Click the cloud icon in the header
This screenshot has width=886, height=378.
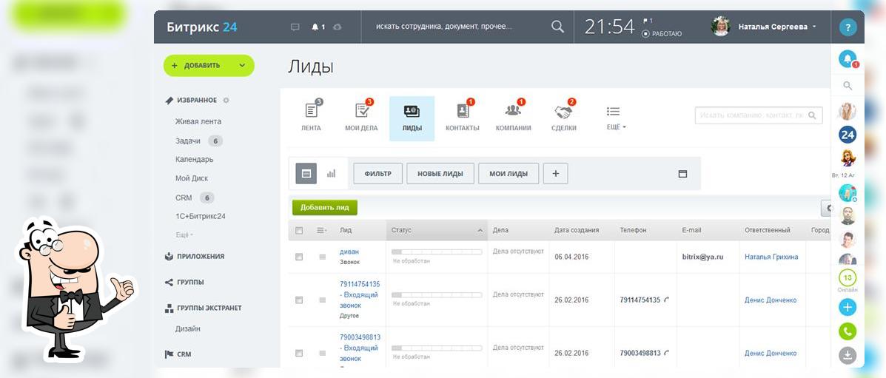coord(338,27)
